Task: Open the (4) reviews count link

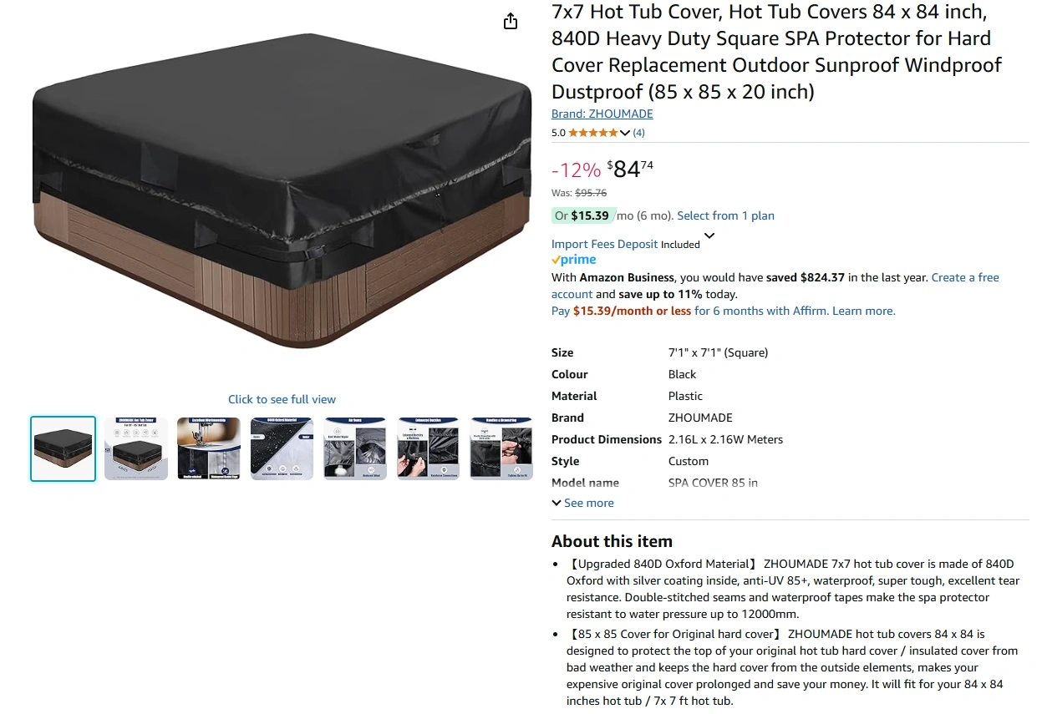Action: [638, 133]
